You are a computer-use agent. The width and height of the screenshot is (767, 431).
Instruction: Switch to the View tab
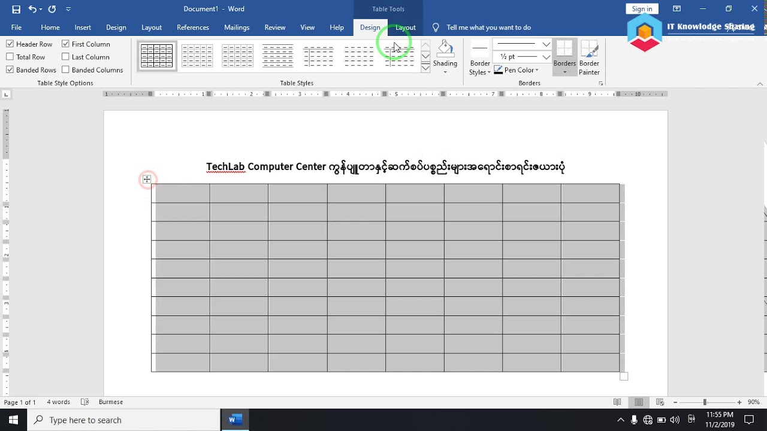(307, 28)
